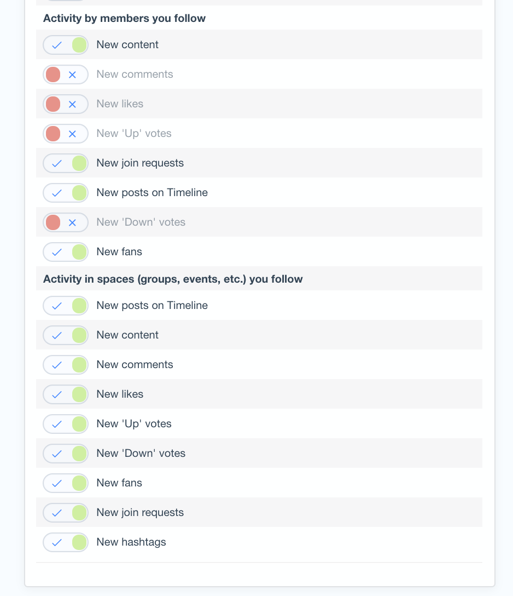This screenshot has height=596, width=513.
Task: Click the 'New hashtags' label text
Action: click(131, 542)
